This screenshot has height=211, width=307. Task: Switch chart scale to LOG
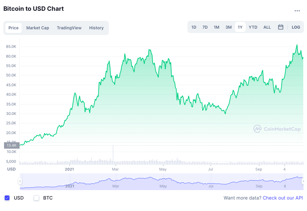coord(296,27)
